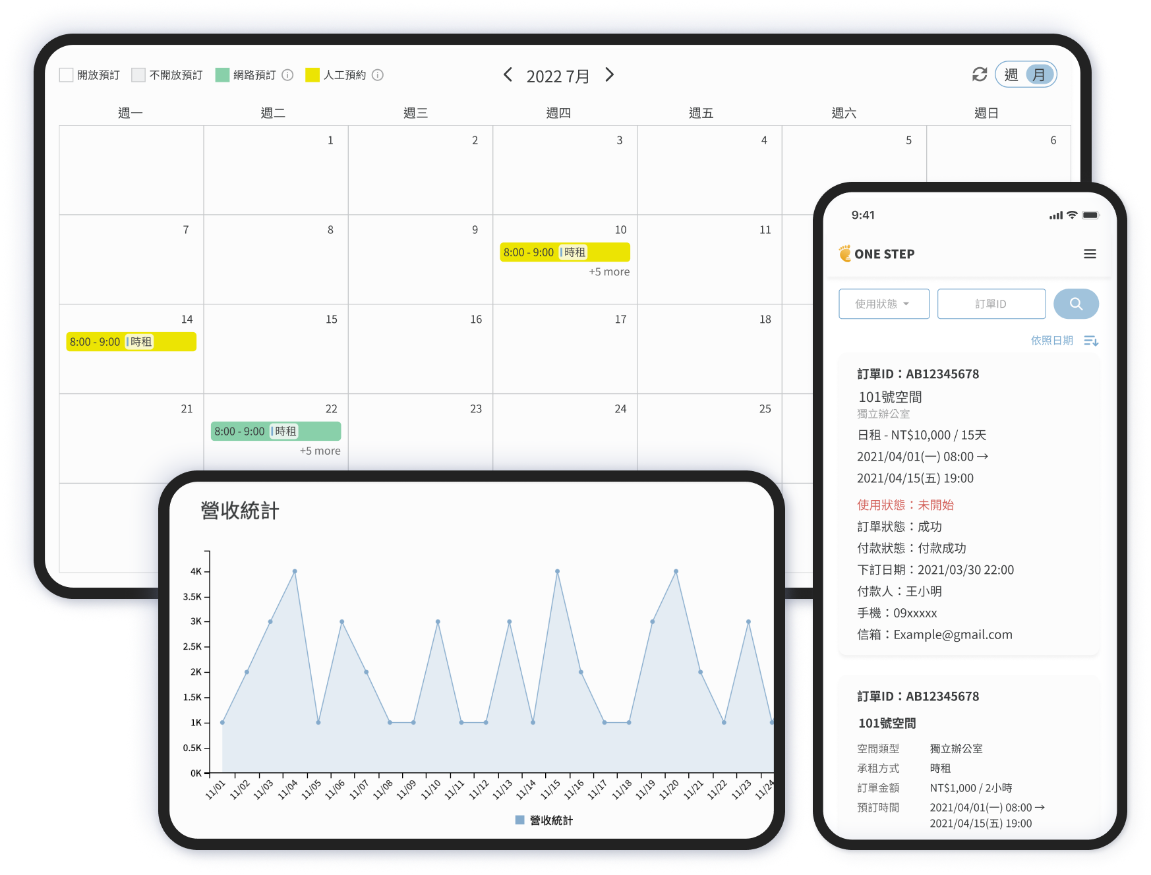Expand +5 more on day 10
1151x875 pixels.
608,271
